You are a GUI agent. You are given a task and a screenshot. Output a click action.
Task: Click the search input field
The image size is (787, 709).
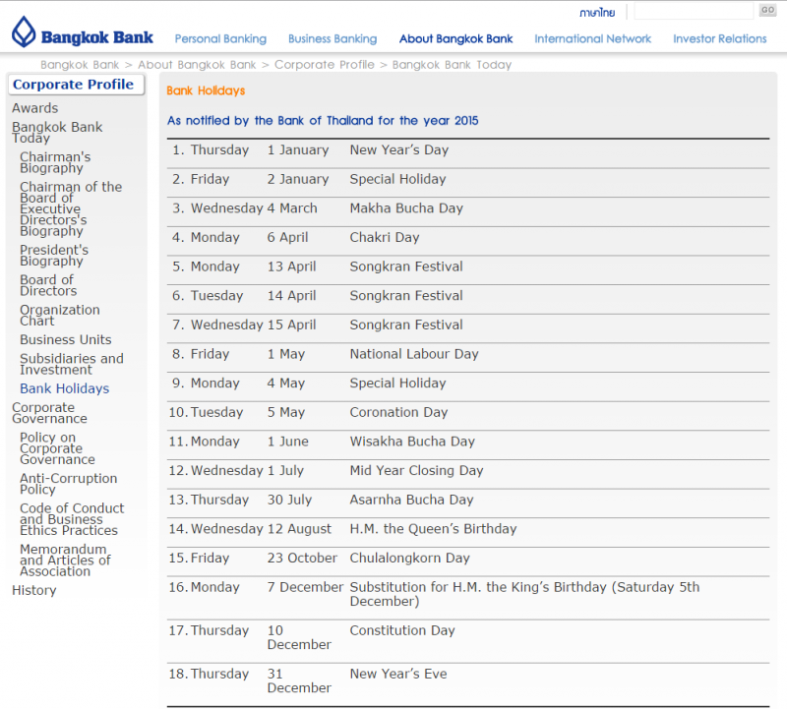[693, 12]
